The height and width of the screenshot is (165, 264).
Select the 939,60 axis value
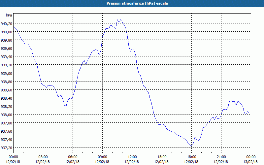(x=6, y=49)
